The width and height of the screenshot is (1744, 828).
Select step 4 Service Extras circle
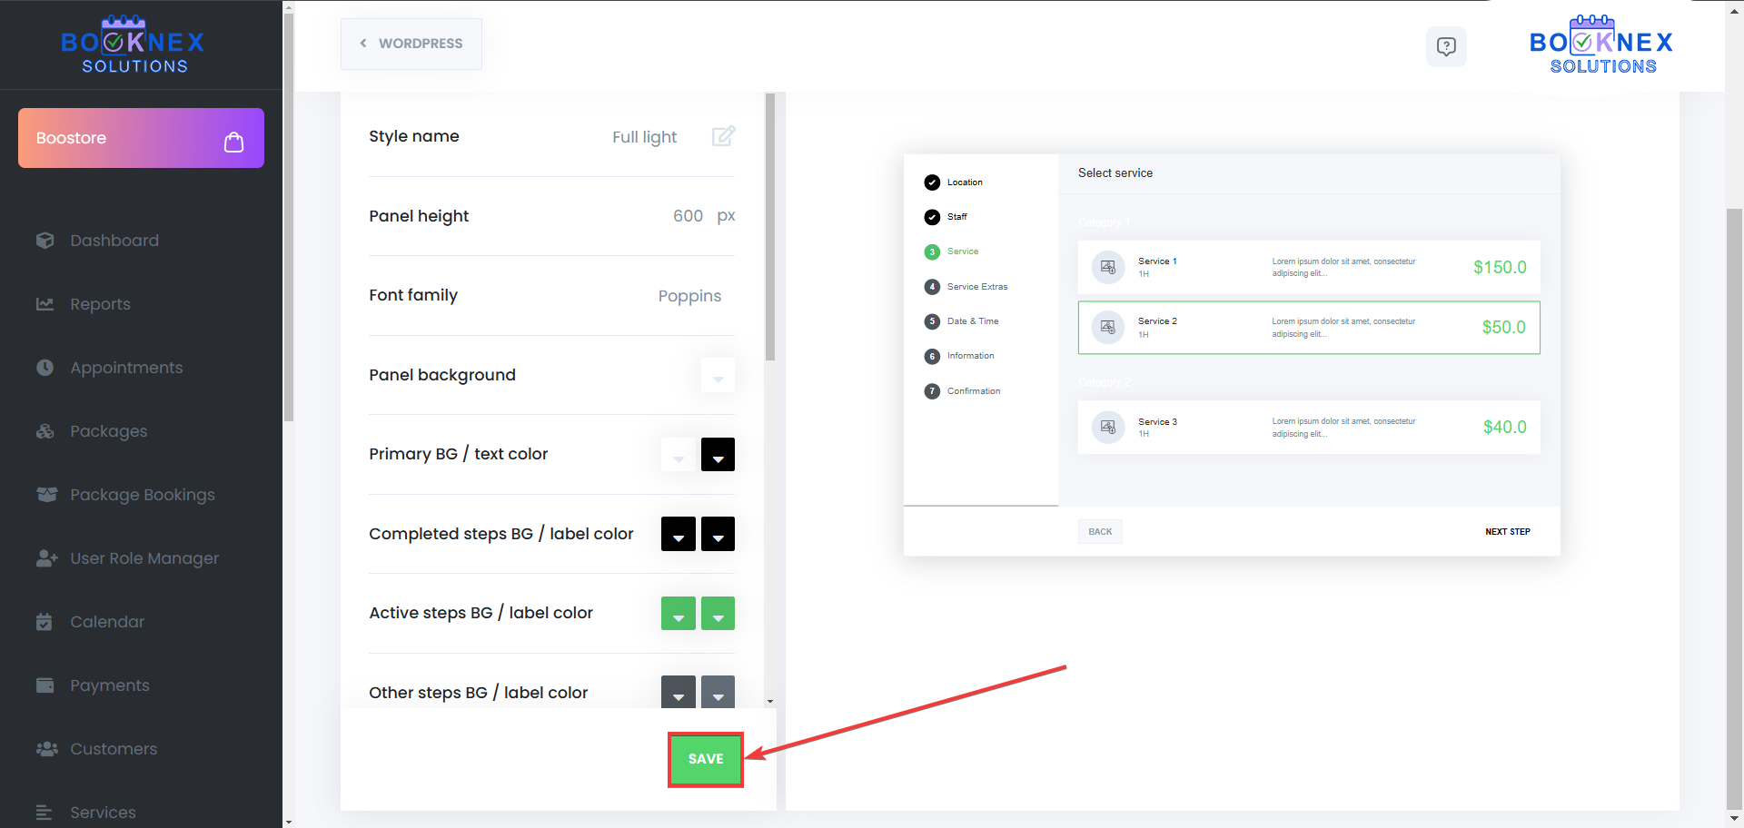pyautogui.click(x=932, y=287)
